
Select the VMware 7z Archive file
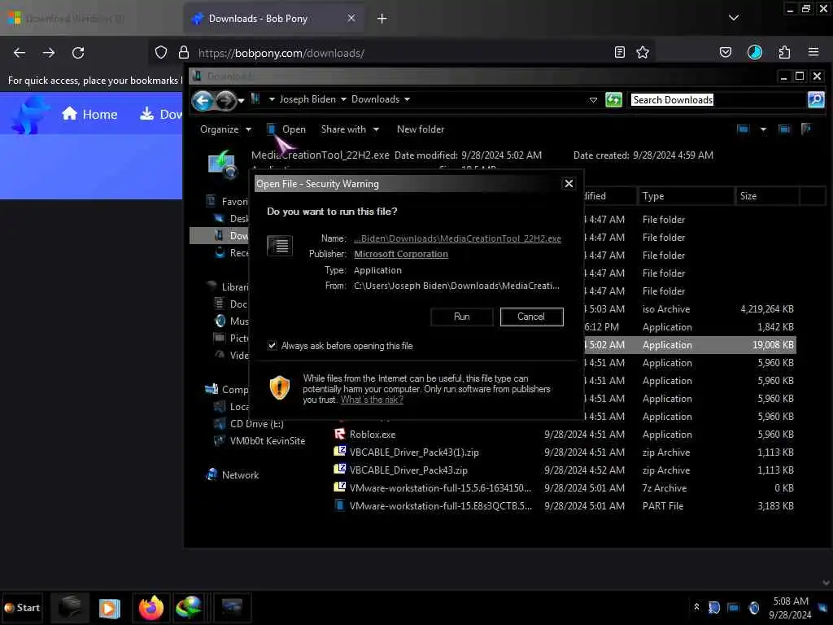(x=563, y=488)
